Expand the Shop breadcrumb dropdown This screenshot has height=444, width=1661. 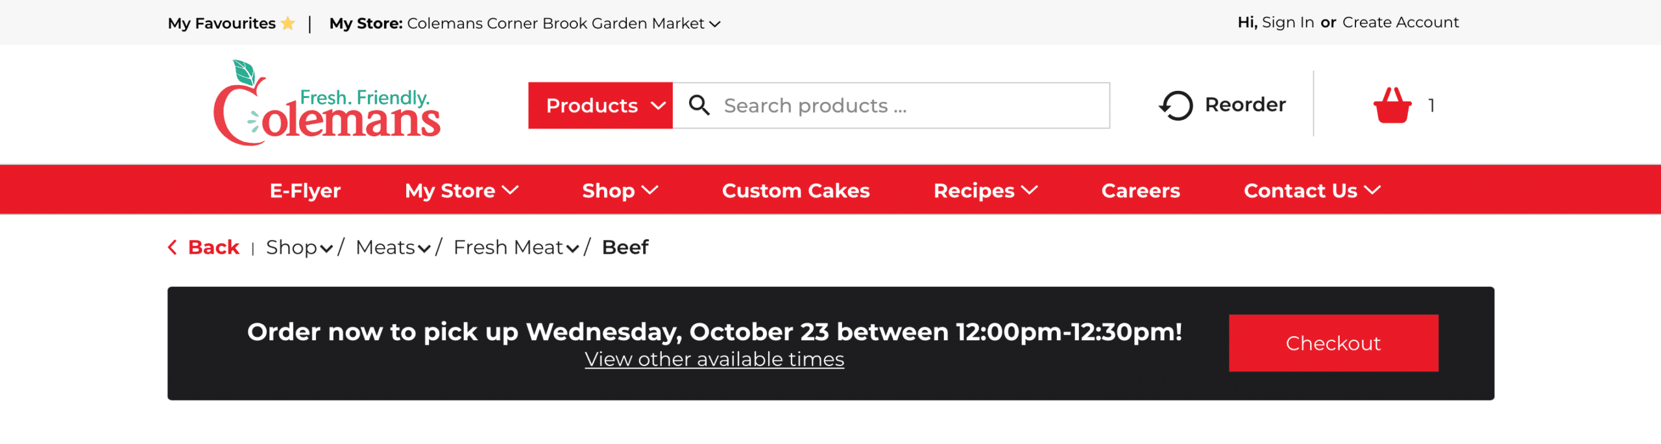tap(326, 248)
